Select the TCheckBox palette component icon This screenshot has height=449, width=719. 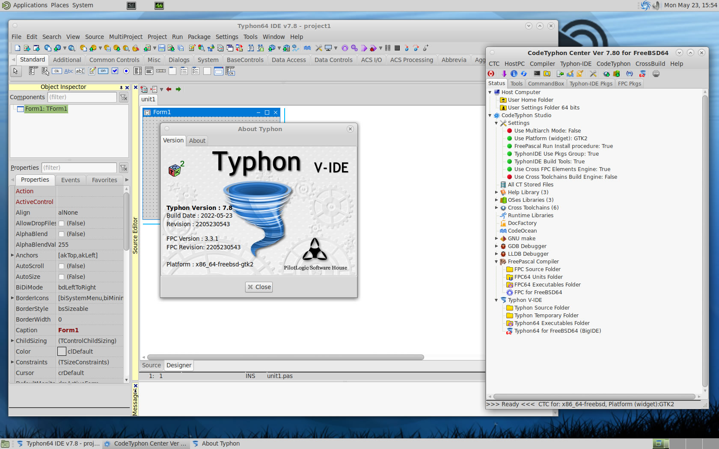tap(115, 71)
